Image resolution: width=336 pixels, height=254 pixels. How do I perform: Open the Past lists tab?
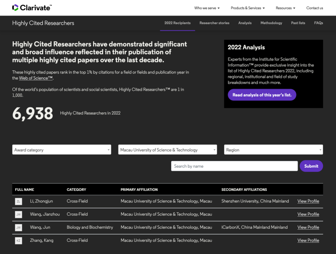tap(298, 23)
